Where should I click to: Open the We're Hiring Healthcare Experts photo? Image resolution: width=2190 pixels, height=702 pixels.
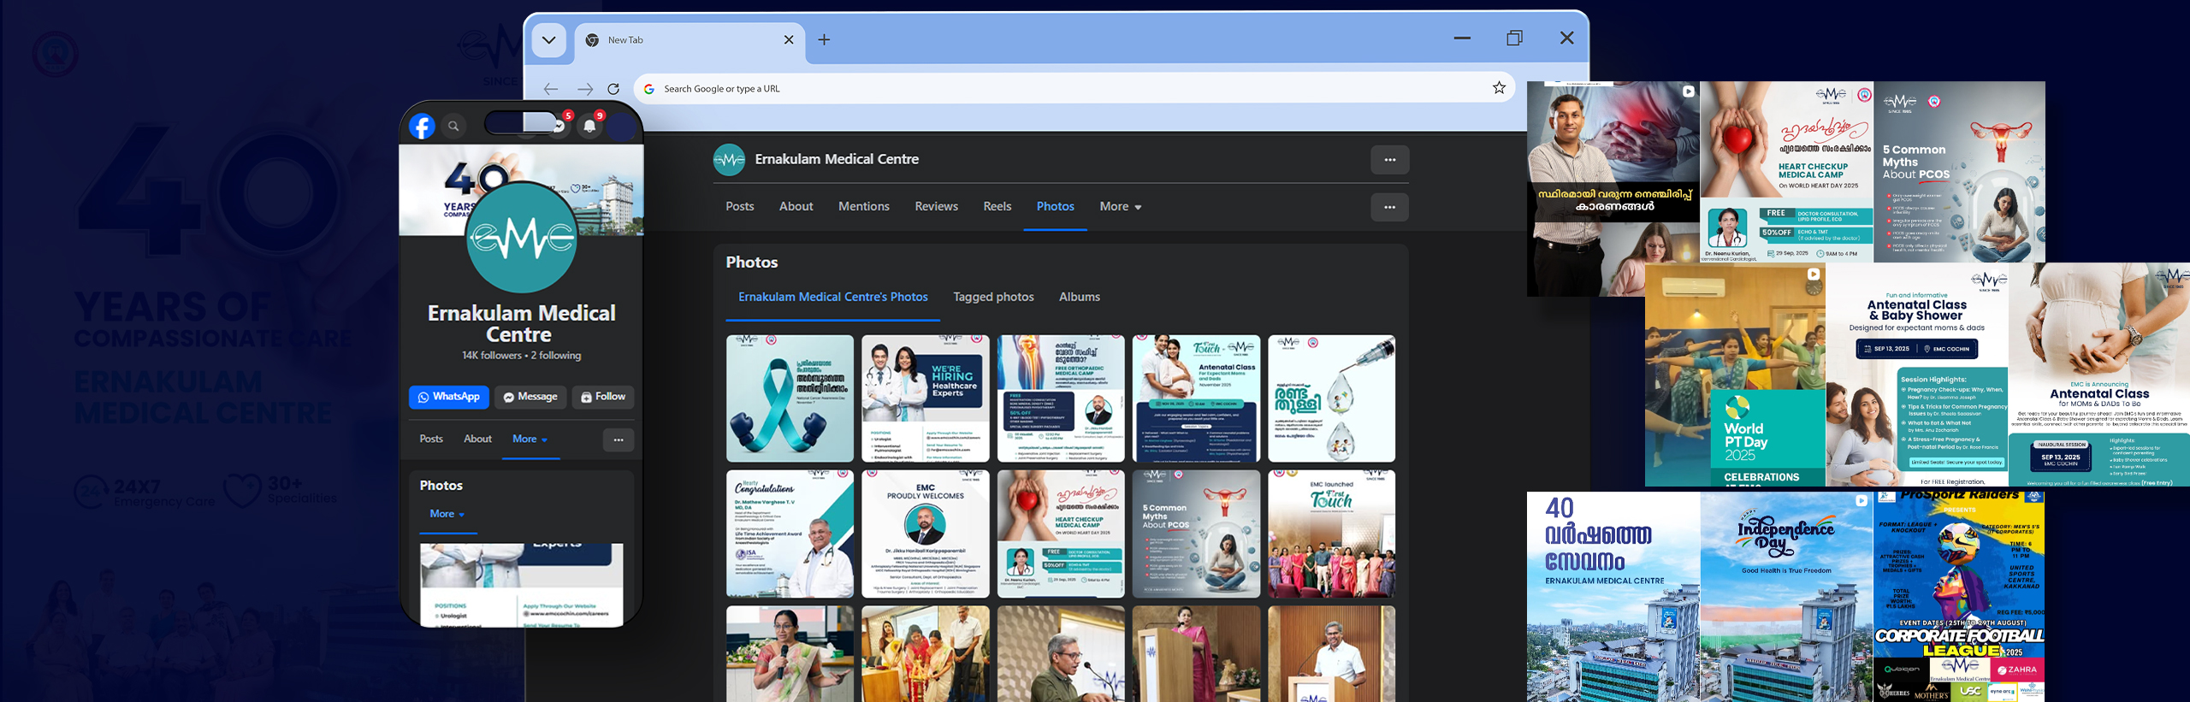pos(925,398)
